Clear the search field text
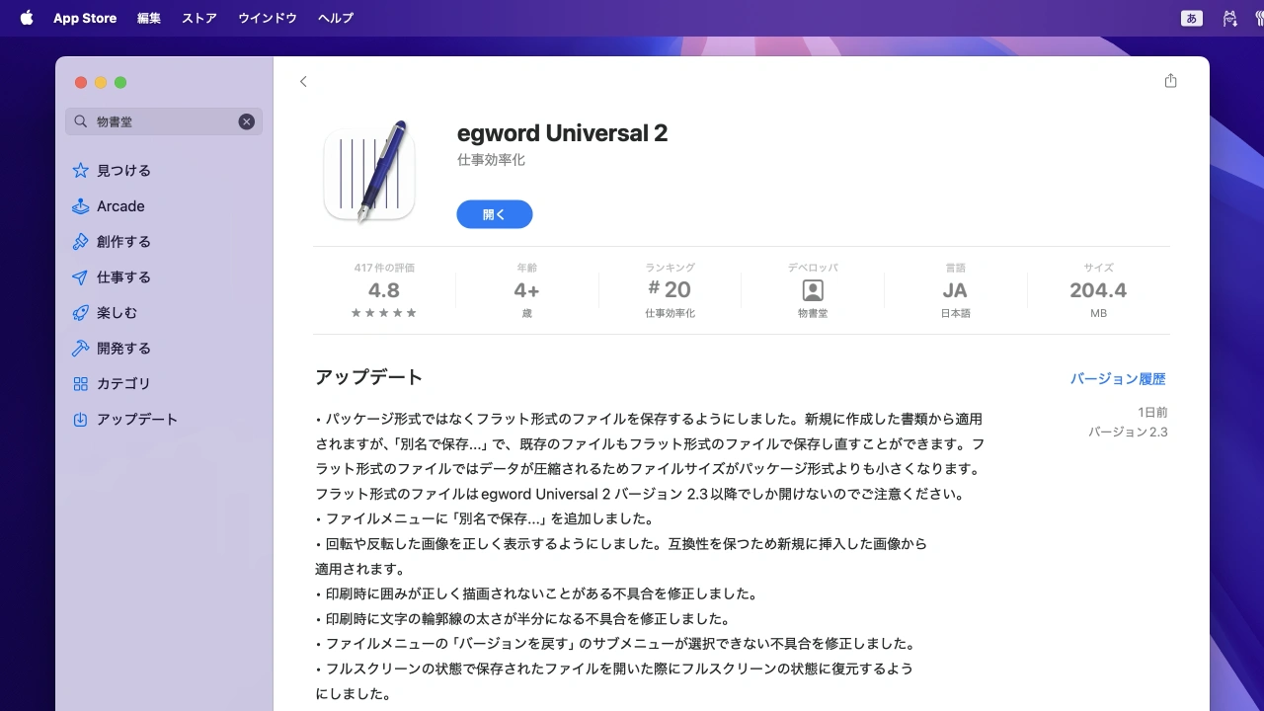Screen dimensions: 1264x711 click(x=247, y=121)
